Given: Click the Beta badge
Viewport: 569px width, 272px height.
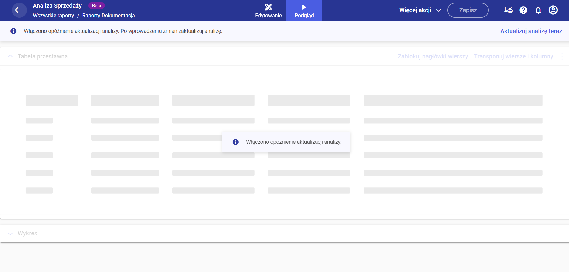Looking at the screenshot, I should click(97, 6).
